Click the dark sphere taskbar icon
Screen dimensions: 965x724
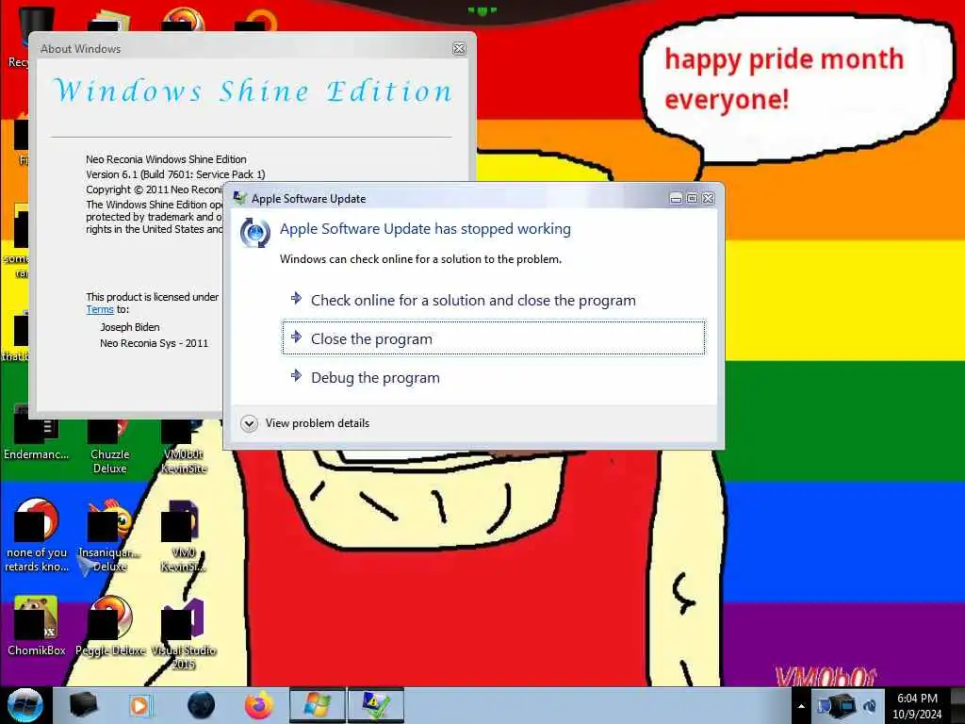[x=202, y=705]
